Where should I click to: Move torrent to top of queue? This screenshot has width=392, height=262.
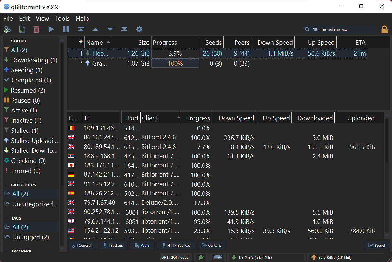pyautogui.click(x=81, y=29)
